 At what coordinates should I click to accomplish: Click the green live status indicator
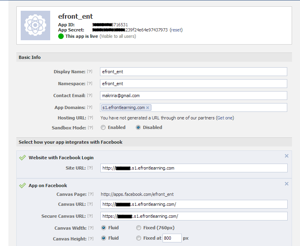61,36
